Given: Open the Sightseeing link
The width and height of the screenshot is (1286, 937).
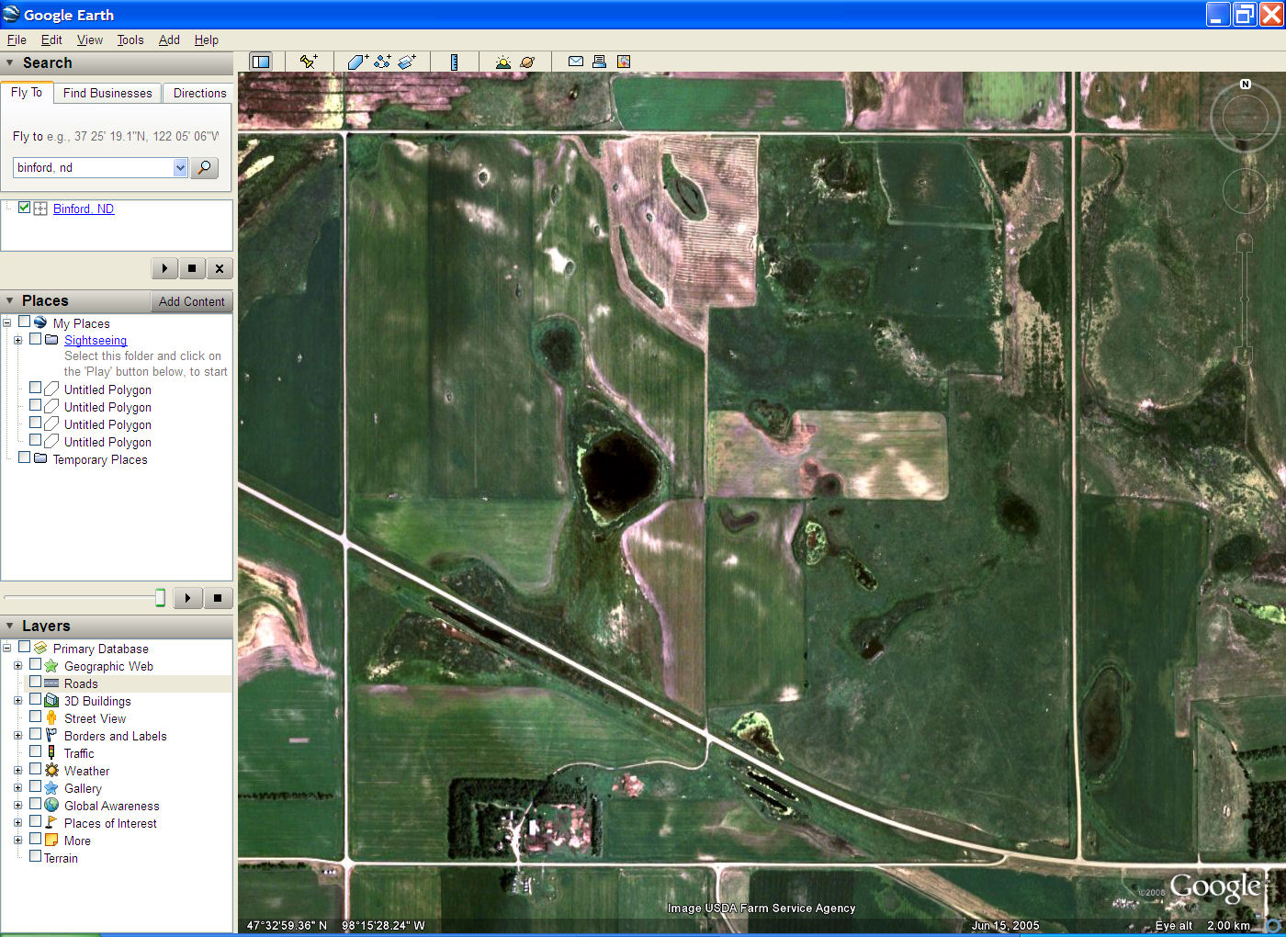Looking at the screenshot, I should (x=96, y=340).
